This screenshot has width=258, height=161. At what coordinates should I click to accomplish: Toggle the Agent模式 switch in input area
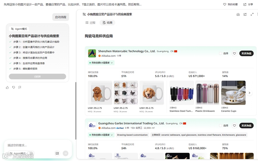30,153
